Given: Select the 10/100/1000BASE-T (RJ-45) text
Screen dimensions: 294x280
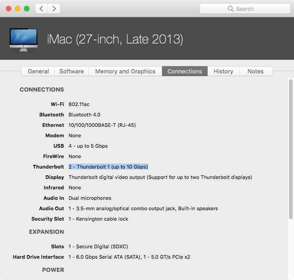Looking at the screenshot, I should click(x=102, y=125).
